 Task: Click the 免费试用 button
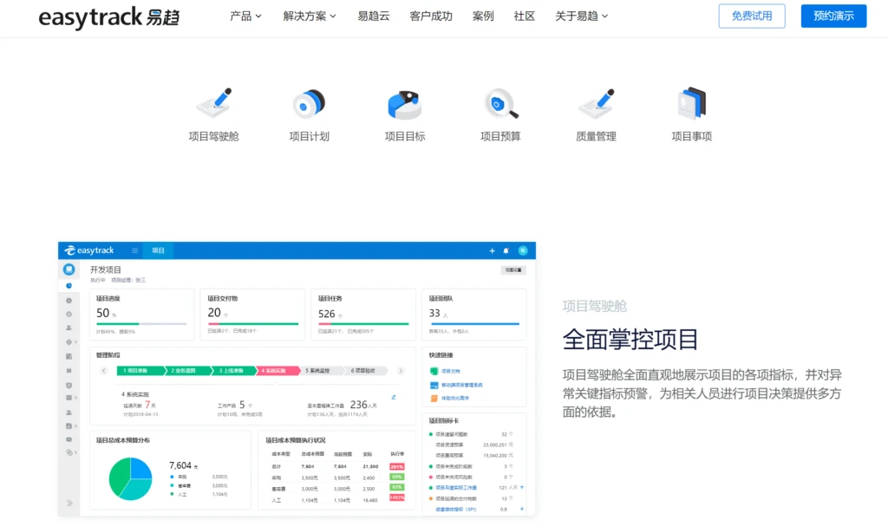(751, 16)
